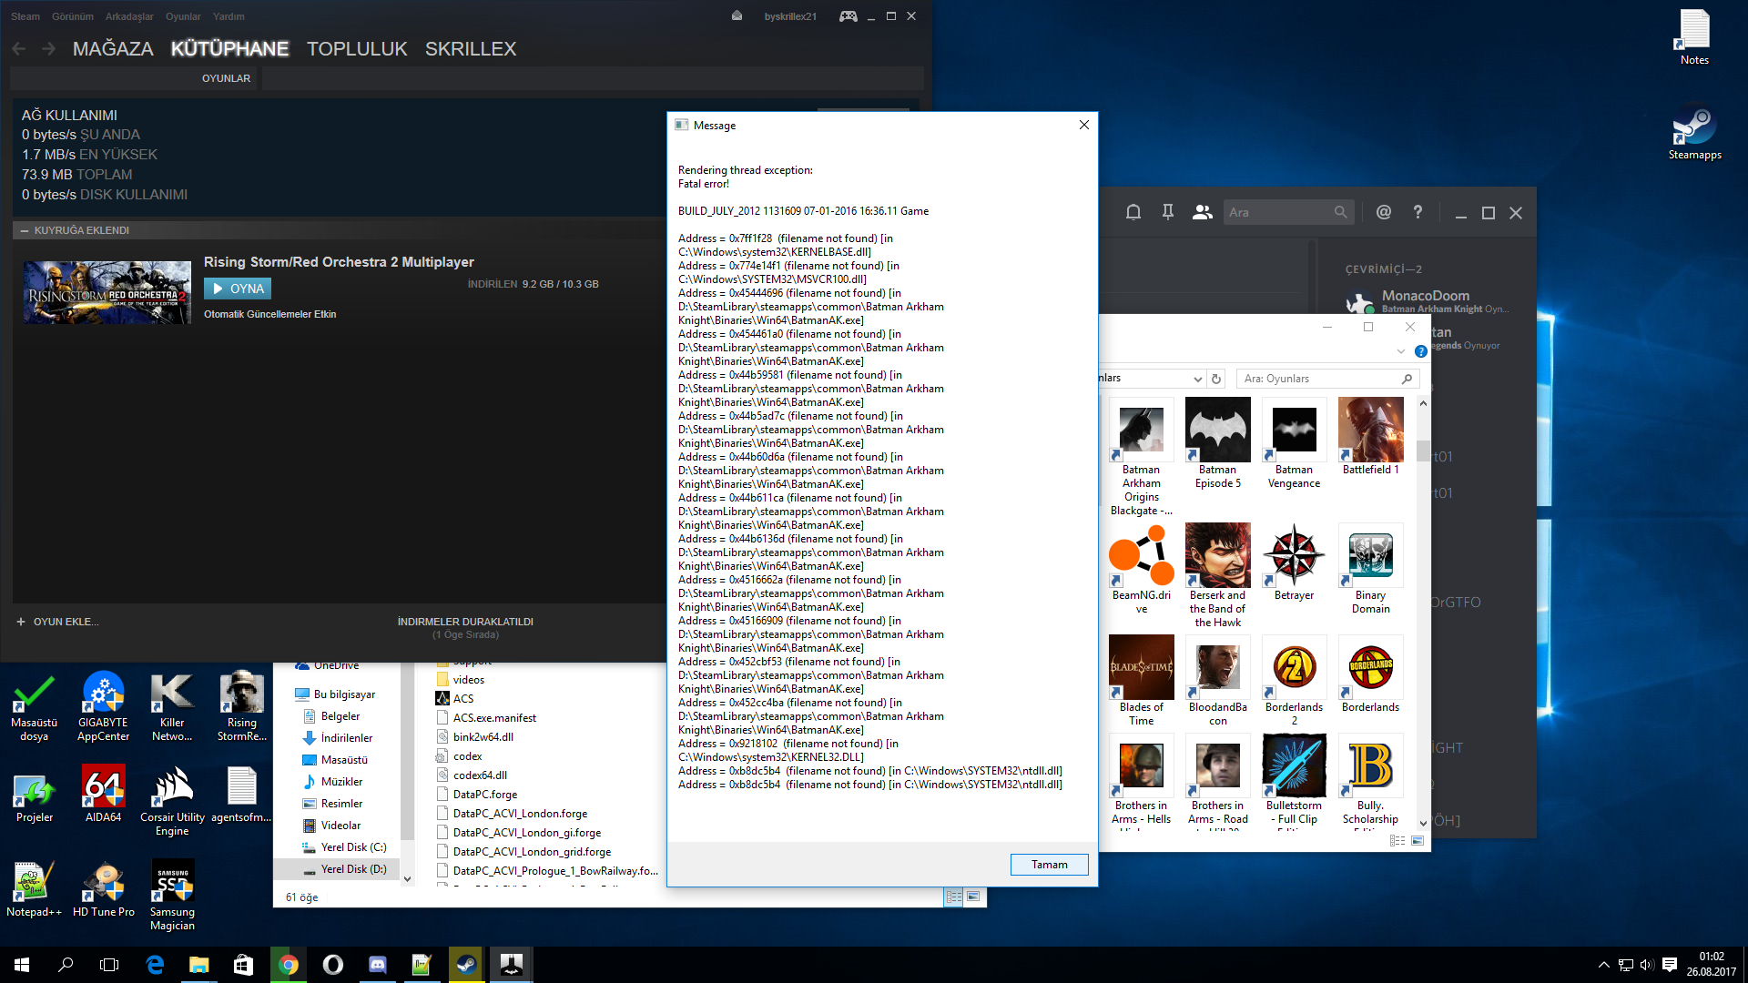Image resolution: width=1748 pixels, height=983 pixels.
Task: Open Discord from the taskbar
Action: click(377, 965)
